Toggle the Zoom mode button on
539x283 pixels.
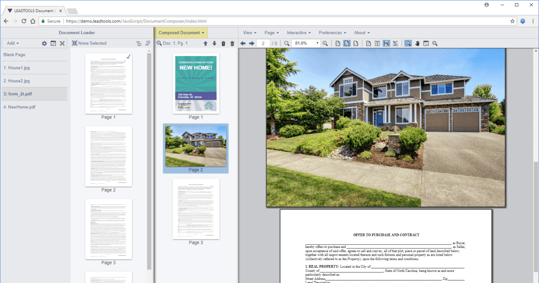pyautogui.click(x=409, y=43)
